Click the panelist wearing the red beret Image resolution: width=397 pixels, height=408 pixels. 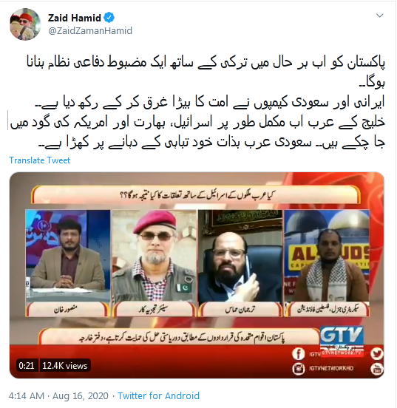tap(154, 263)
